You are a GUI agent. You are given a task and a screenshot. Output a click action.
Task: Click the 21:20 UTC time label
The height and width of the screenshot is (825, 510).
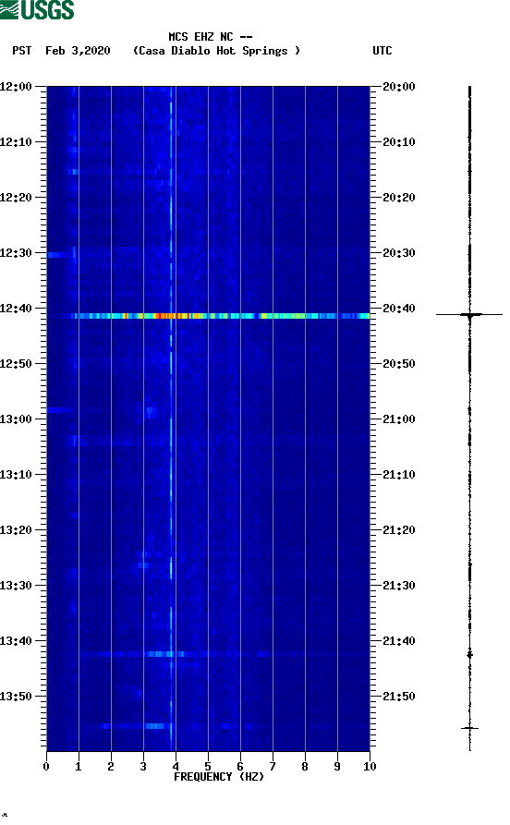[398, 530]
